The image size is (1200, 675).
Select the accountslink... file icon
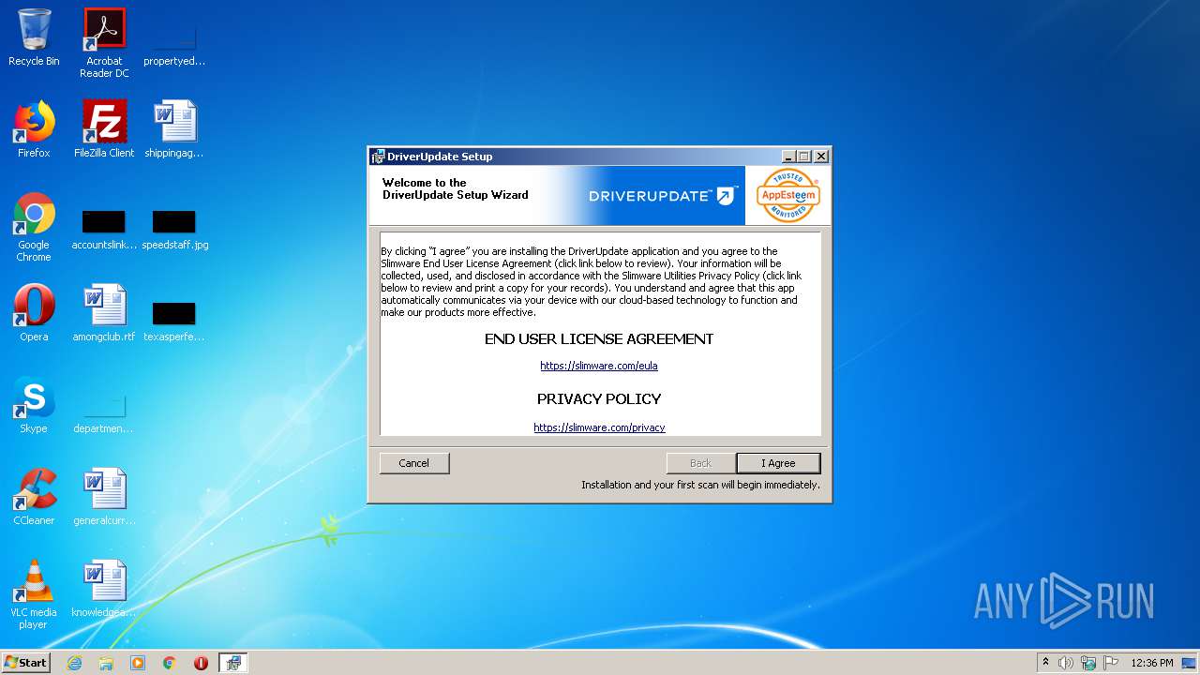[104, 230]
